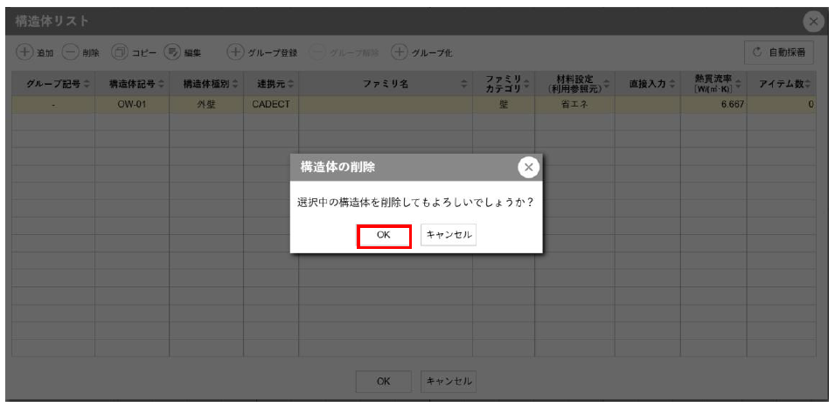Click the CADECT cell in 連携元 column
835x407 pixels.
coord(270,105)
